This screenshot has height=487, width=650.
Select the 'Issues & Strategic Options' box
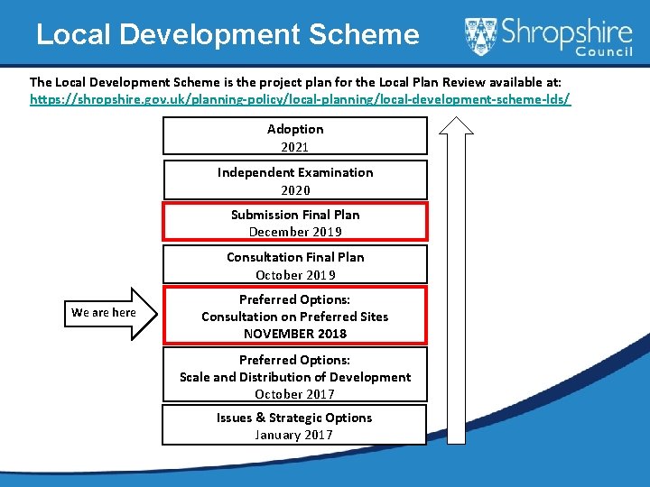[x=294, y=425]
